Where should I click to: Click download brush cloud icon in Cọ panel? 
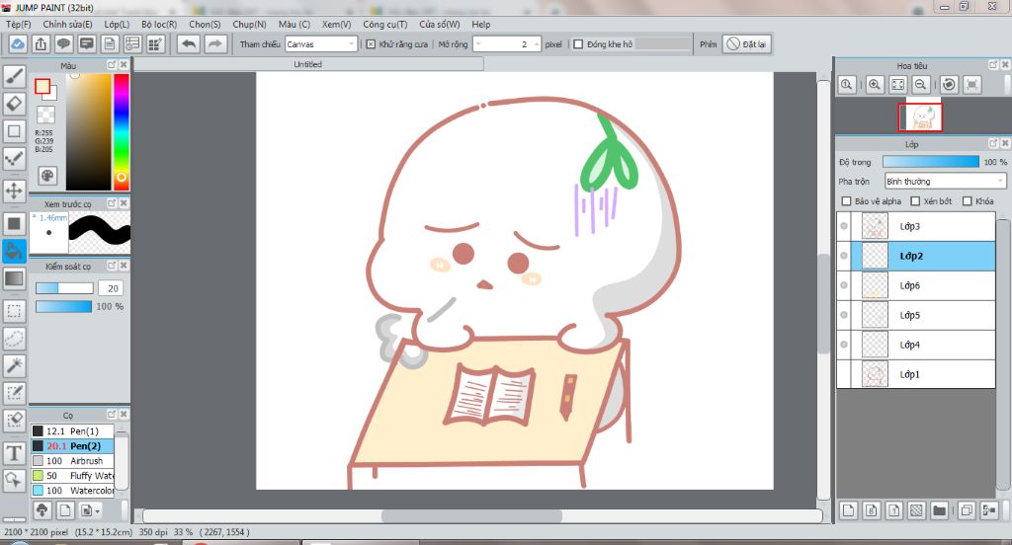point(42,510)
